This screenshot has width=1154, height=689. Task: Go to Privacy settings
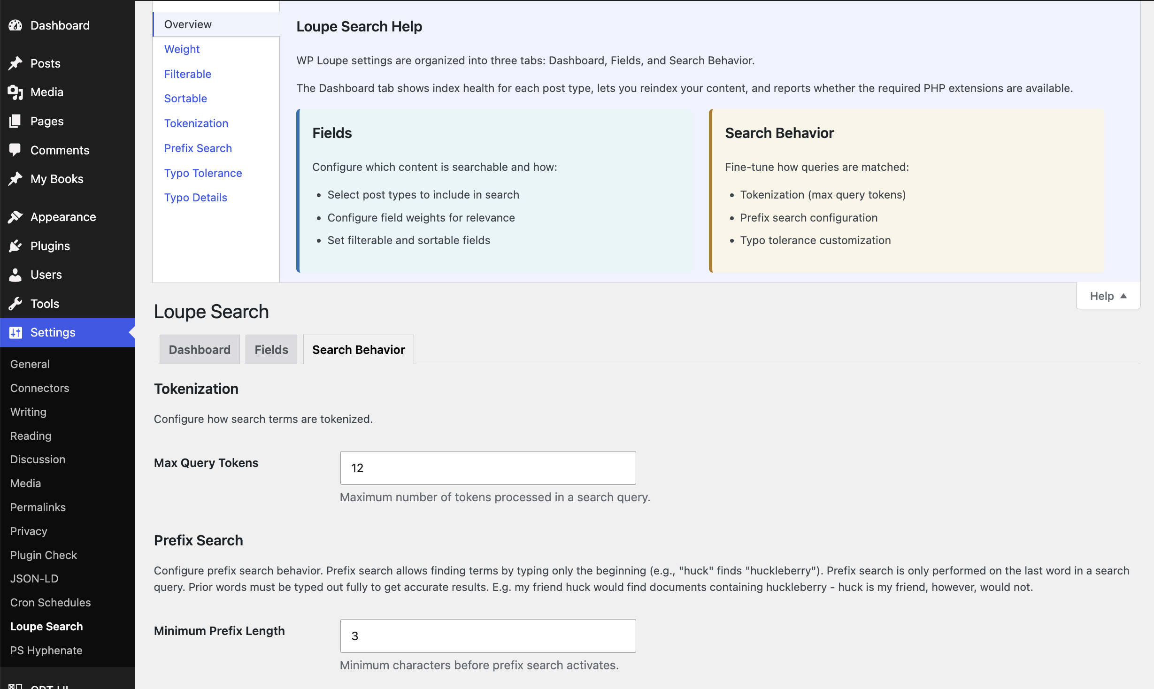(x=29, y=531)
